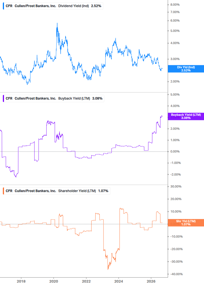
Task: Click the 1.07% value in the Shareholder Yield legend
Action: pyautogui.click(x=103, y=191)
